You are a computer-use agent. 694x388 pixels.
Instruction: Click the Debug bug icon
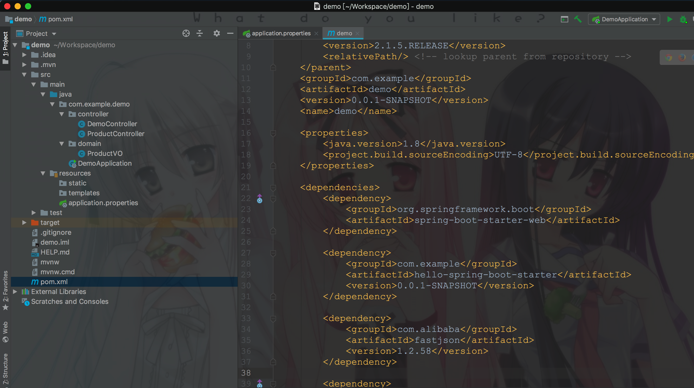[x=683, y=19]
